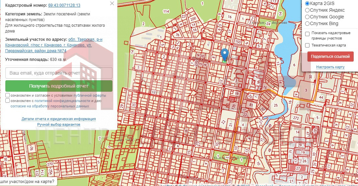
Task: Enable 'Тематическая карта' checkbox
Action: [307, 45]
